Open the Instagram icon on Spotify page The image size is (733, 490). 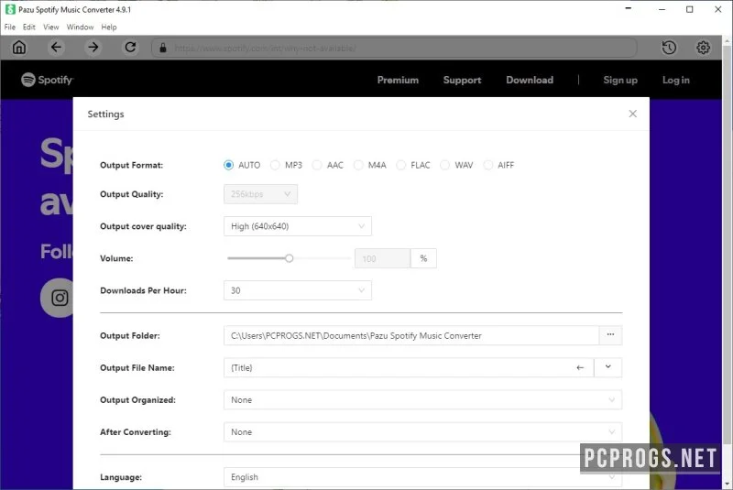(60, 298)
